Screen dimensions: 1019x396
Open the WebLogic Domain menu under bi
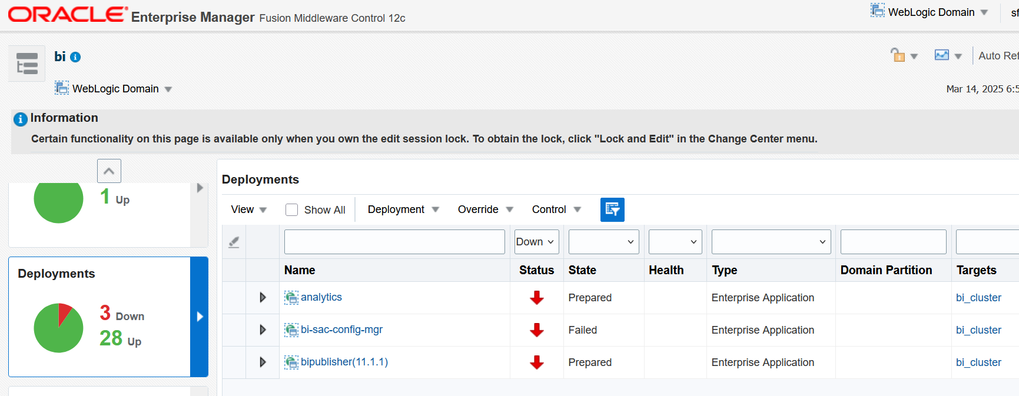(x=122, y=89)
